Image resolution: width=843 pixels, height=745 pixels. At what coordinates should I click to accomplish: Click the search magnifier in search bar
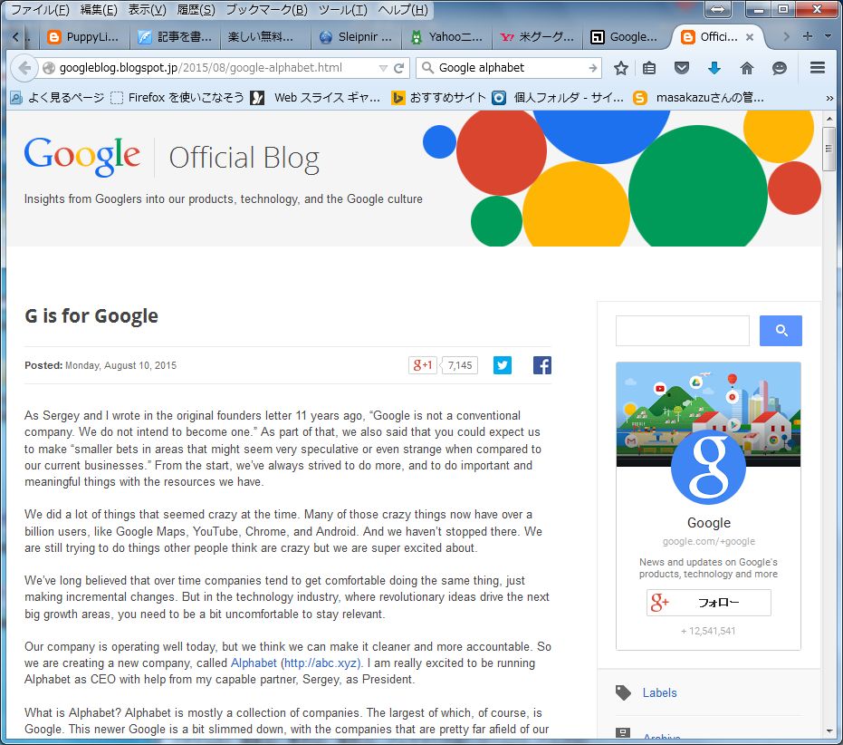tap(427, 67)
